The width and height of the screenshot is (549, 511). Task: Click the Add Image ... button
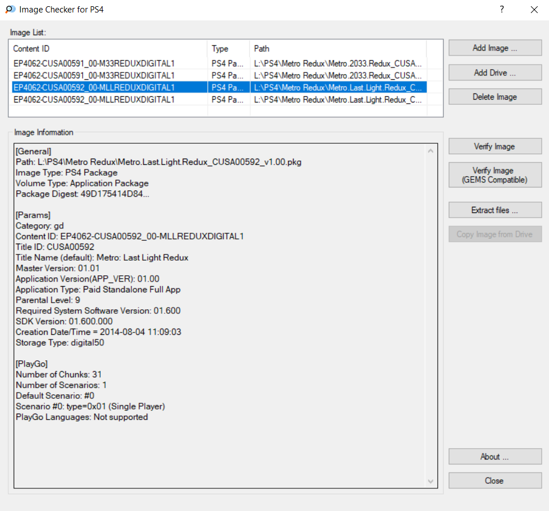(x=495, y=48)
